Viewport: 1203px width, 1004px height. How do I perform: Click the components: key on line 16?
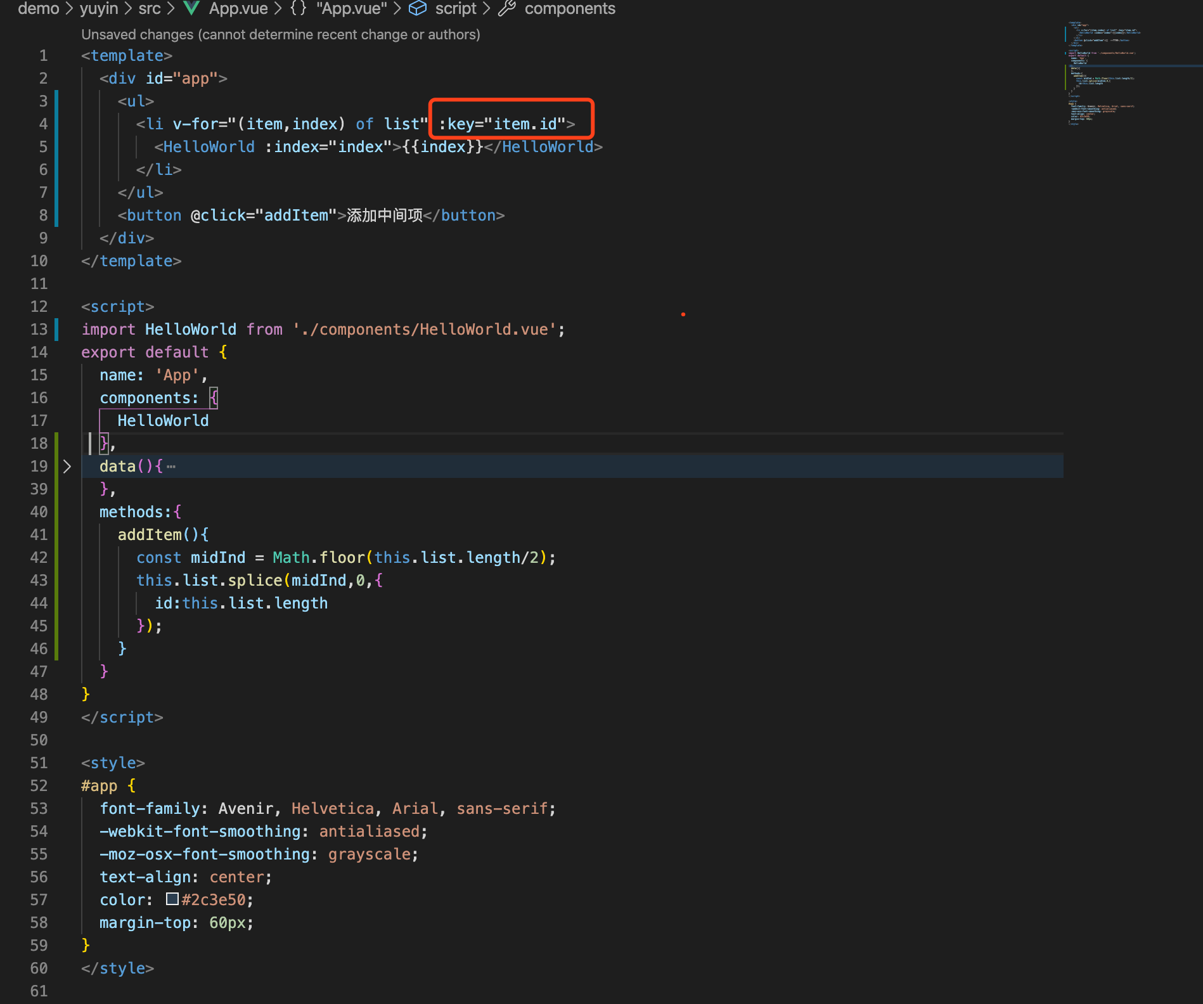point(149,398)
